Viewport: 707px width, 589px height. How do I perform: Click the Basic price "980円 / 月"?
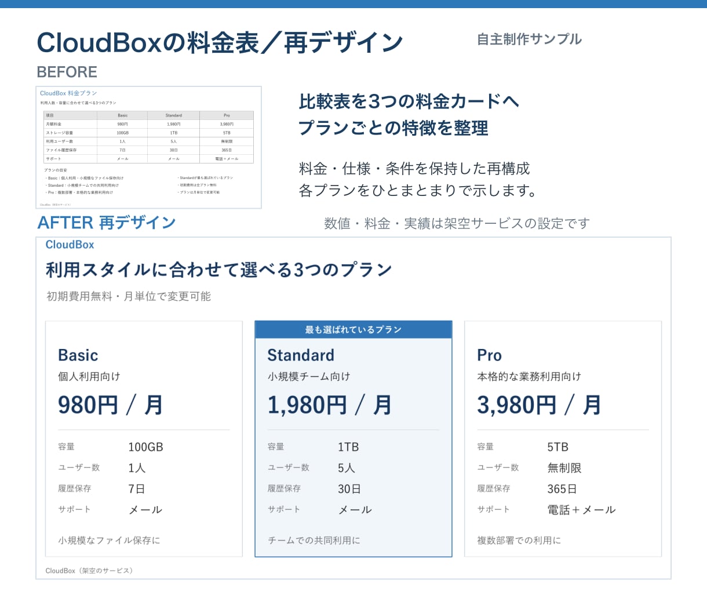coord(111,405)
